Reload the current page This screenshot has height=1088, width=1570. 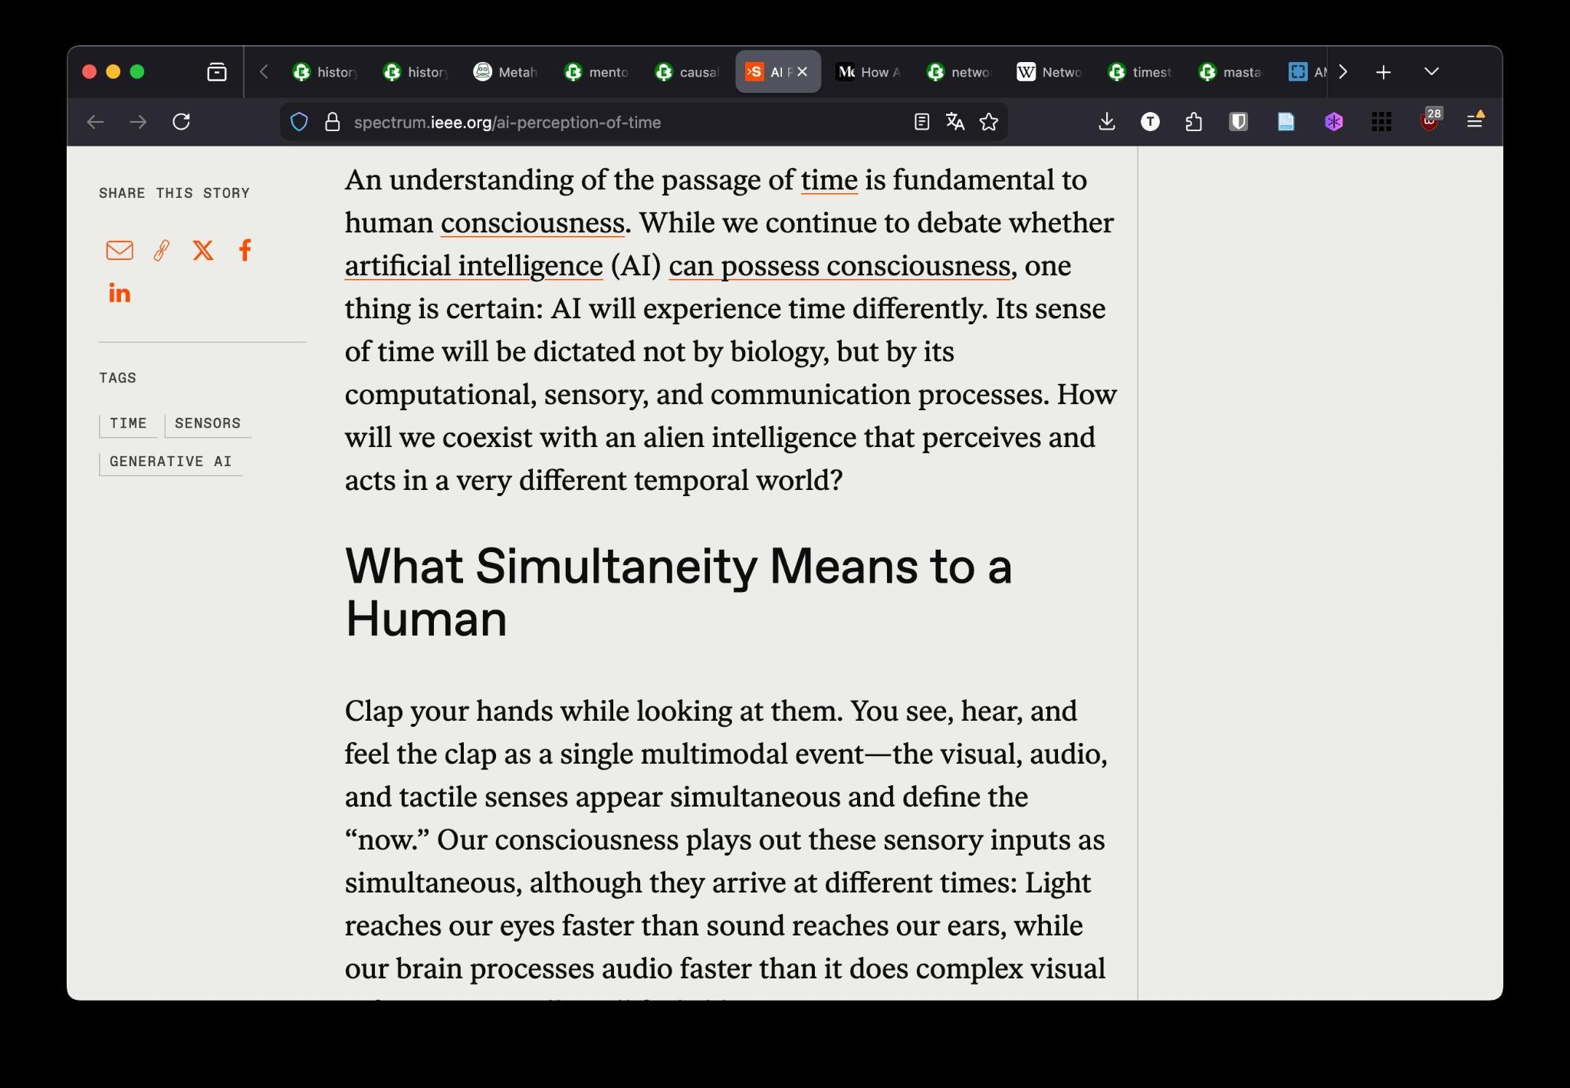point(181,122)
